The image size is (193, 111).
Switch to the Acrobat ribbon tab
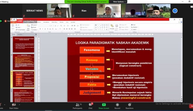tap(73, 22)
